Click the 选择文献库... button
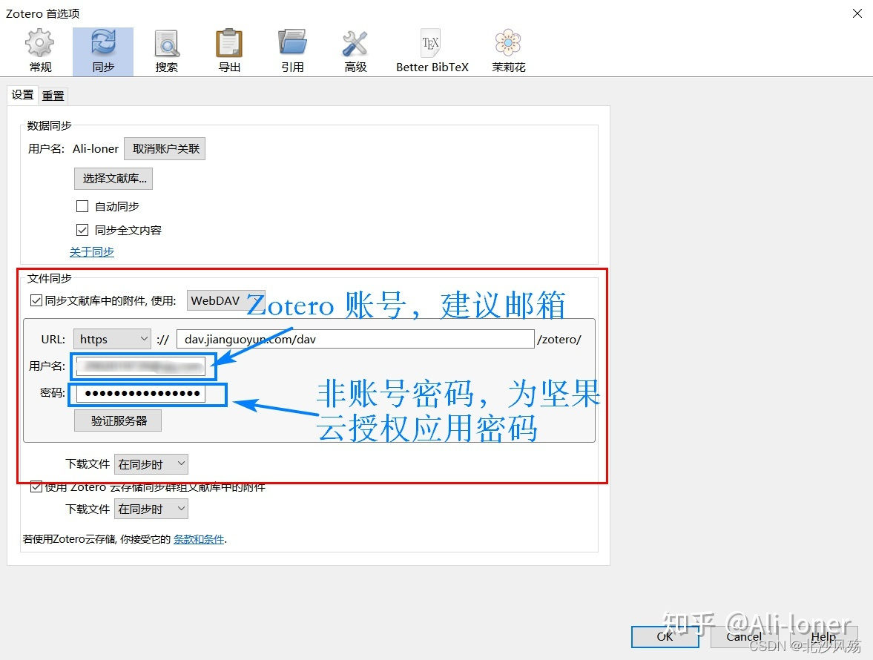This screenshot has height=660, width=873. click(113, 179)
